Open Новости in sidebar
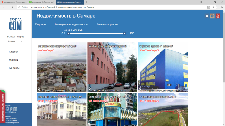The height and width of the screenshot is (126, 225). point(14,60)
